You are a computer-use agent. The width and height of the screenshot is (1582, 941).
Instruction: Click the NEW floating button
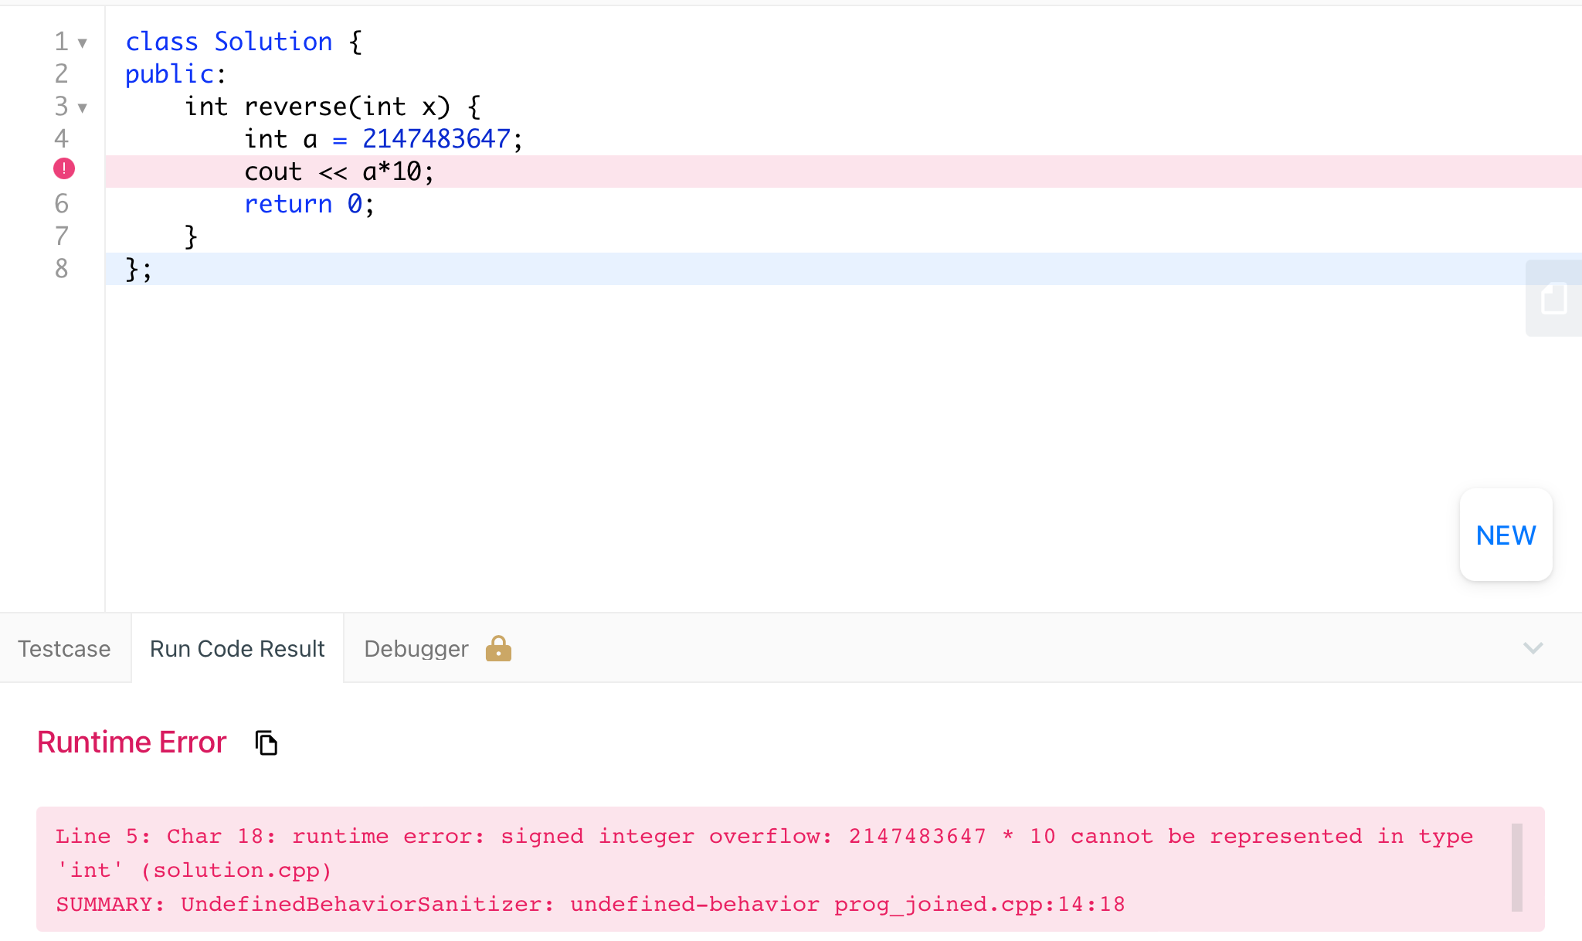coord(1506,535)
